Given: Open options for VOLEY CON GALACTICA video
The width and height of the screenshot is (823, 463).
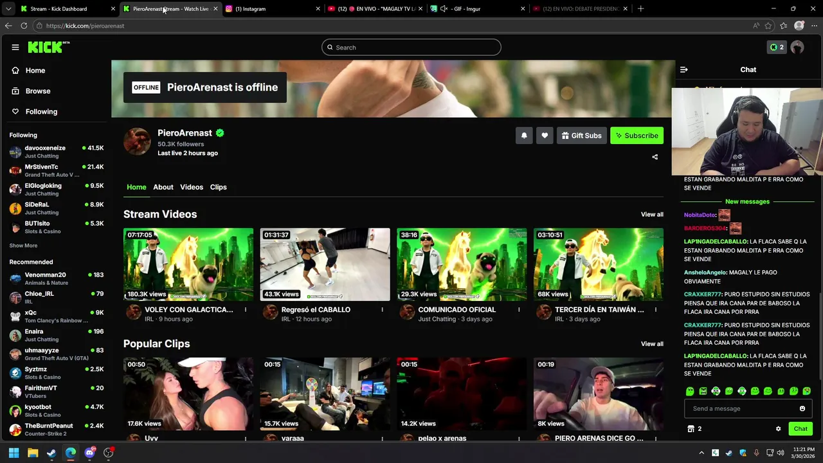Looking at the screenshot, I should pos(245,310).
